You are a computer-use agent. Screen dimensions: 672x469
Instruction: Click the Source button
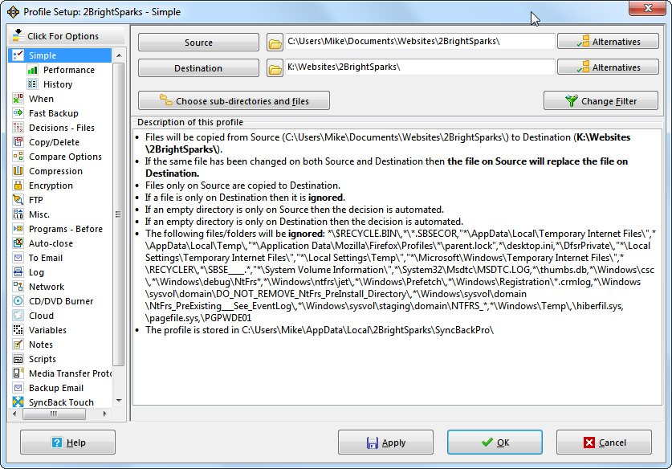[x=198, y=43]
